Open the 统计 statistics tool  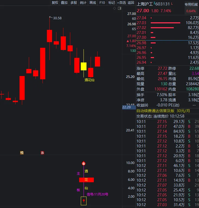83,3
